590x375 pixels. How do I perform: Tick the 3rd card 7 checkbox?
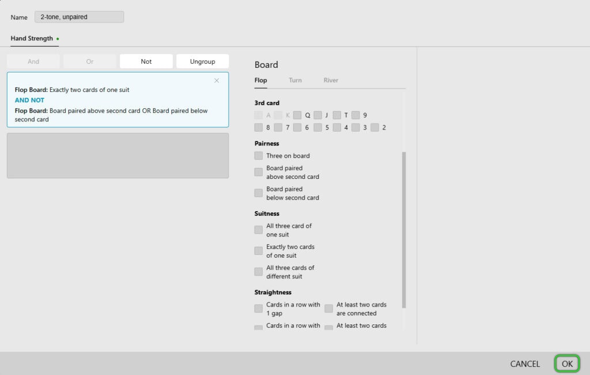coord(278,128)
